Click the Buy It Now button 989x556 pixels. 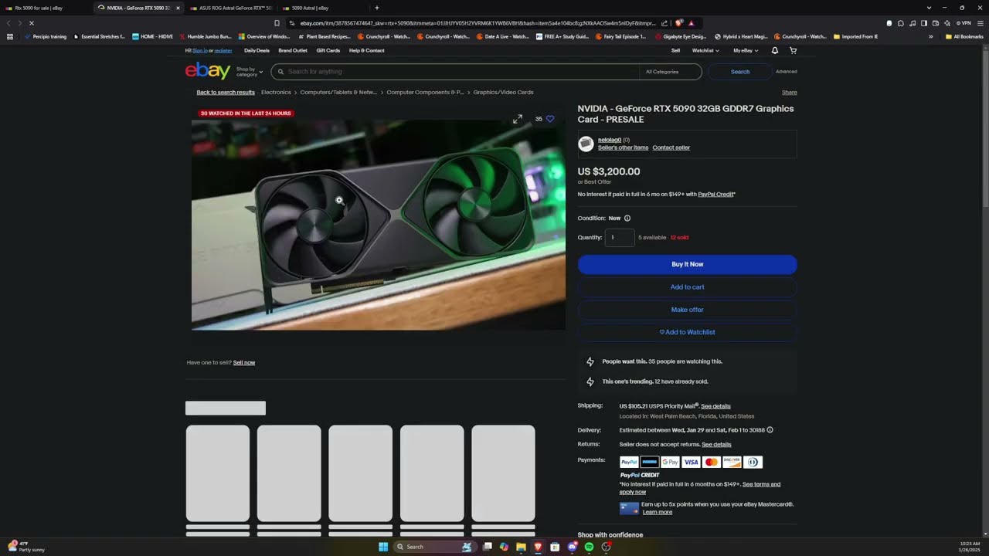(687, 264)
